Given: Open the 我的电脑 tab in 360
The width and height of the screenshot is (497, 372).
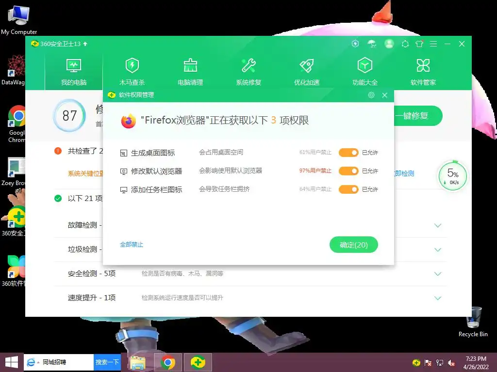Looking at the screenshot, I should 74,72.
